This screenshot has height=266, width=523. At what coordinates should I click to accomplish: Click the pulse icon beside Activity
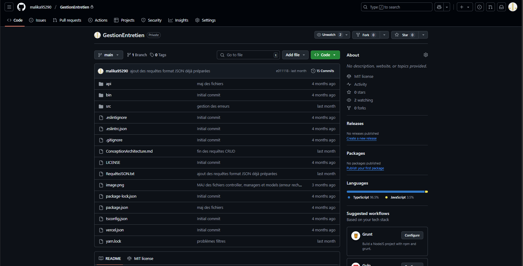[349, 84]
